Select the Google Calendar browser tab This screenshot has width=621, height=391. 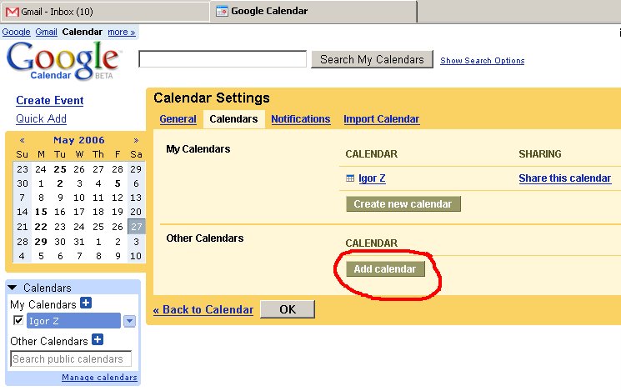click(313, 12)
